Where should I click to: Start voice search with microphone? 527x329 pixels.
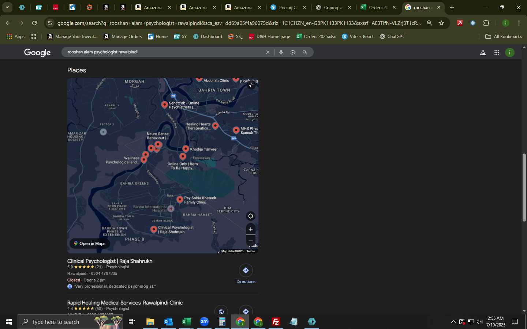point(281,52)
